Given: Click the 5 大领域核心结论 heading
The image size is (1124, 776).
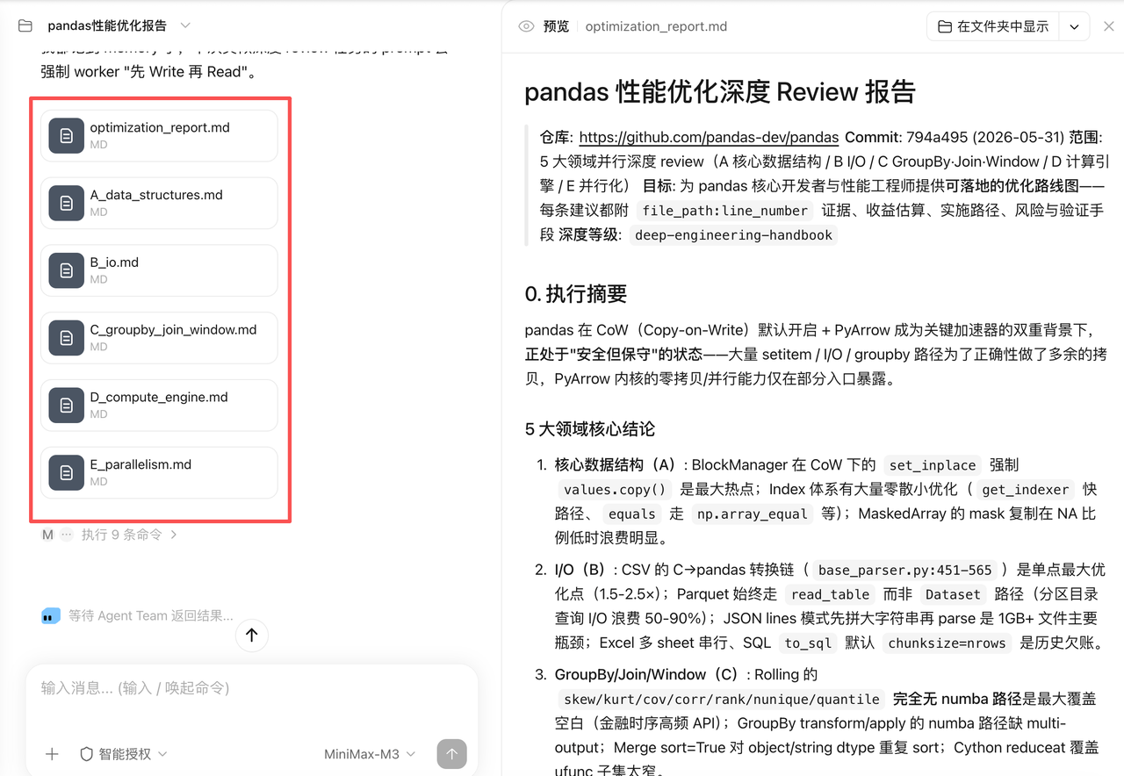Looking at the screenshot, I should 590,429.
